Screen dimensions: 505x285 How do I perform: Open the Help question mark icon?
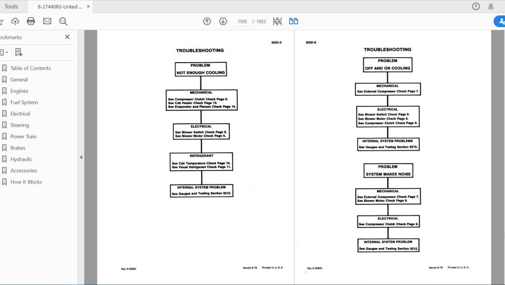tap(476, 6)
